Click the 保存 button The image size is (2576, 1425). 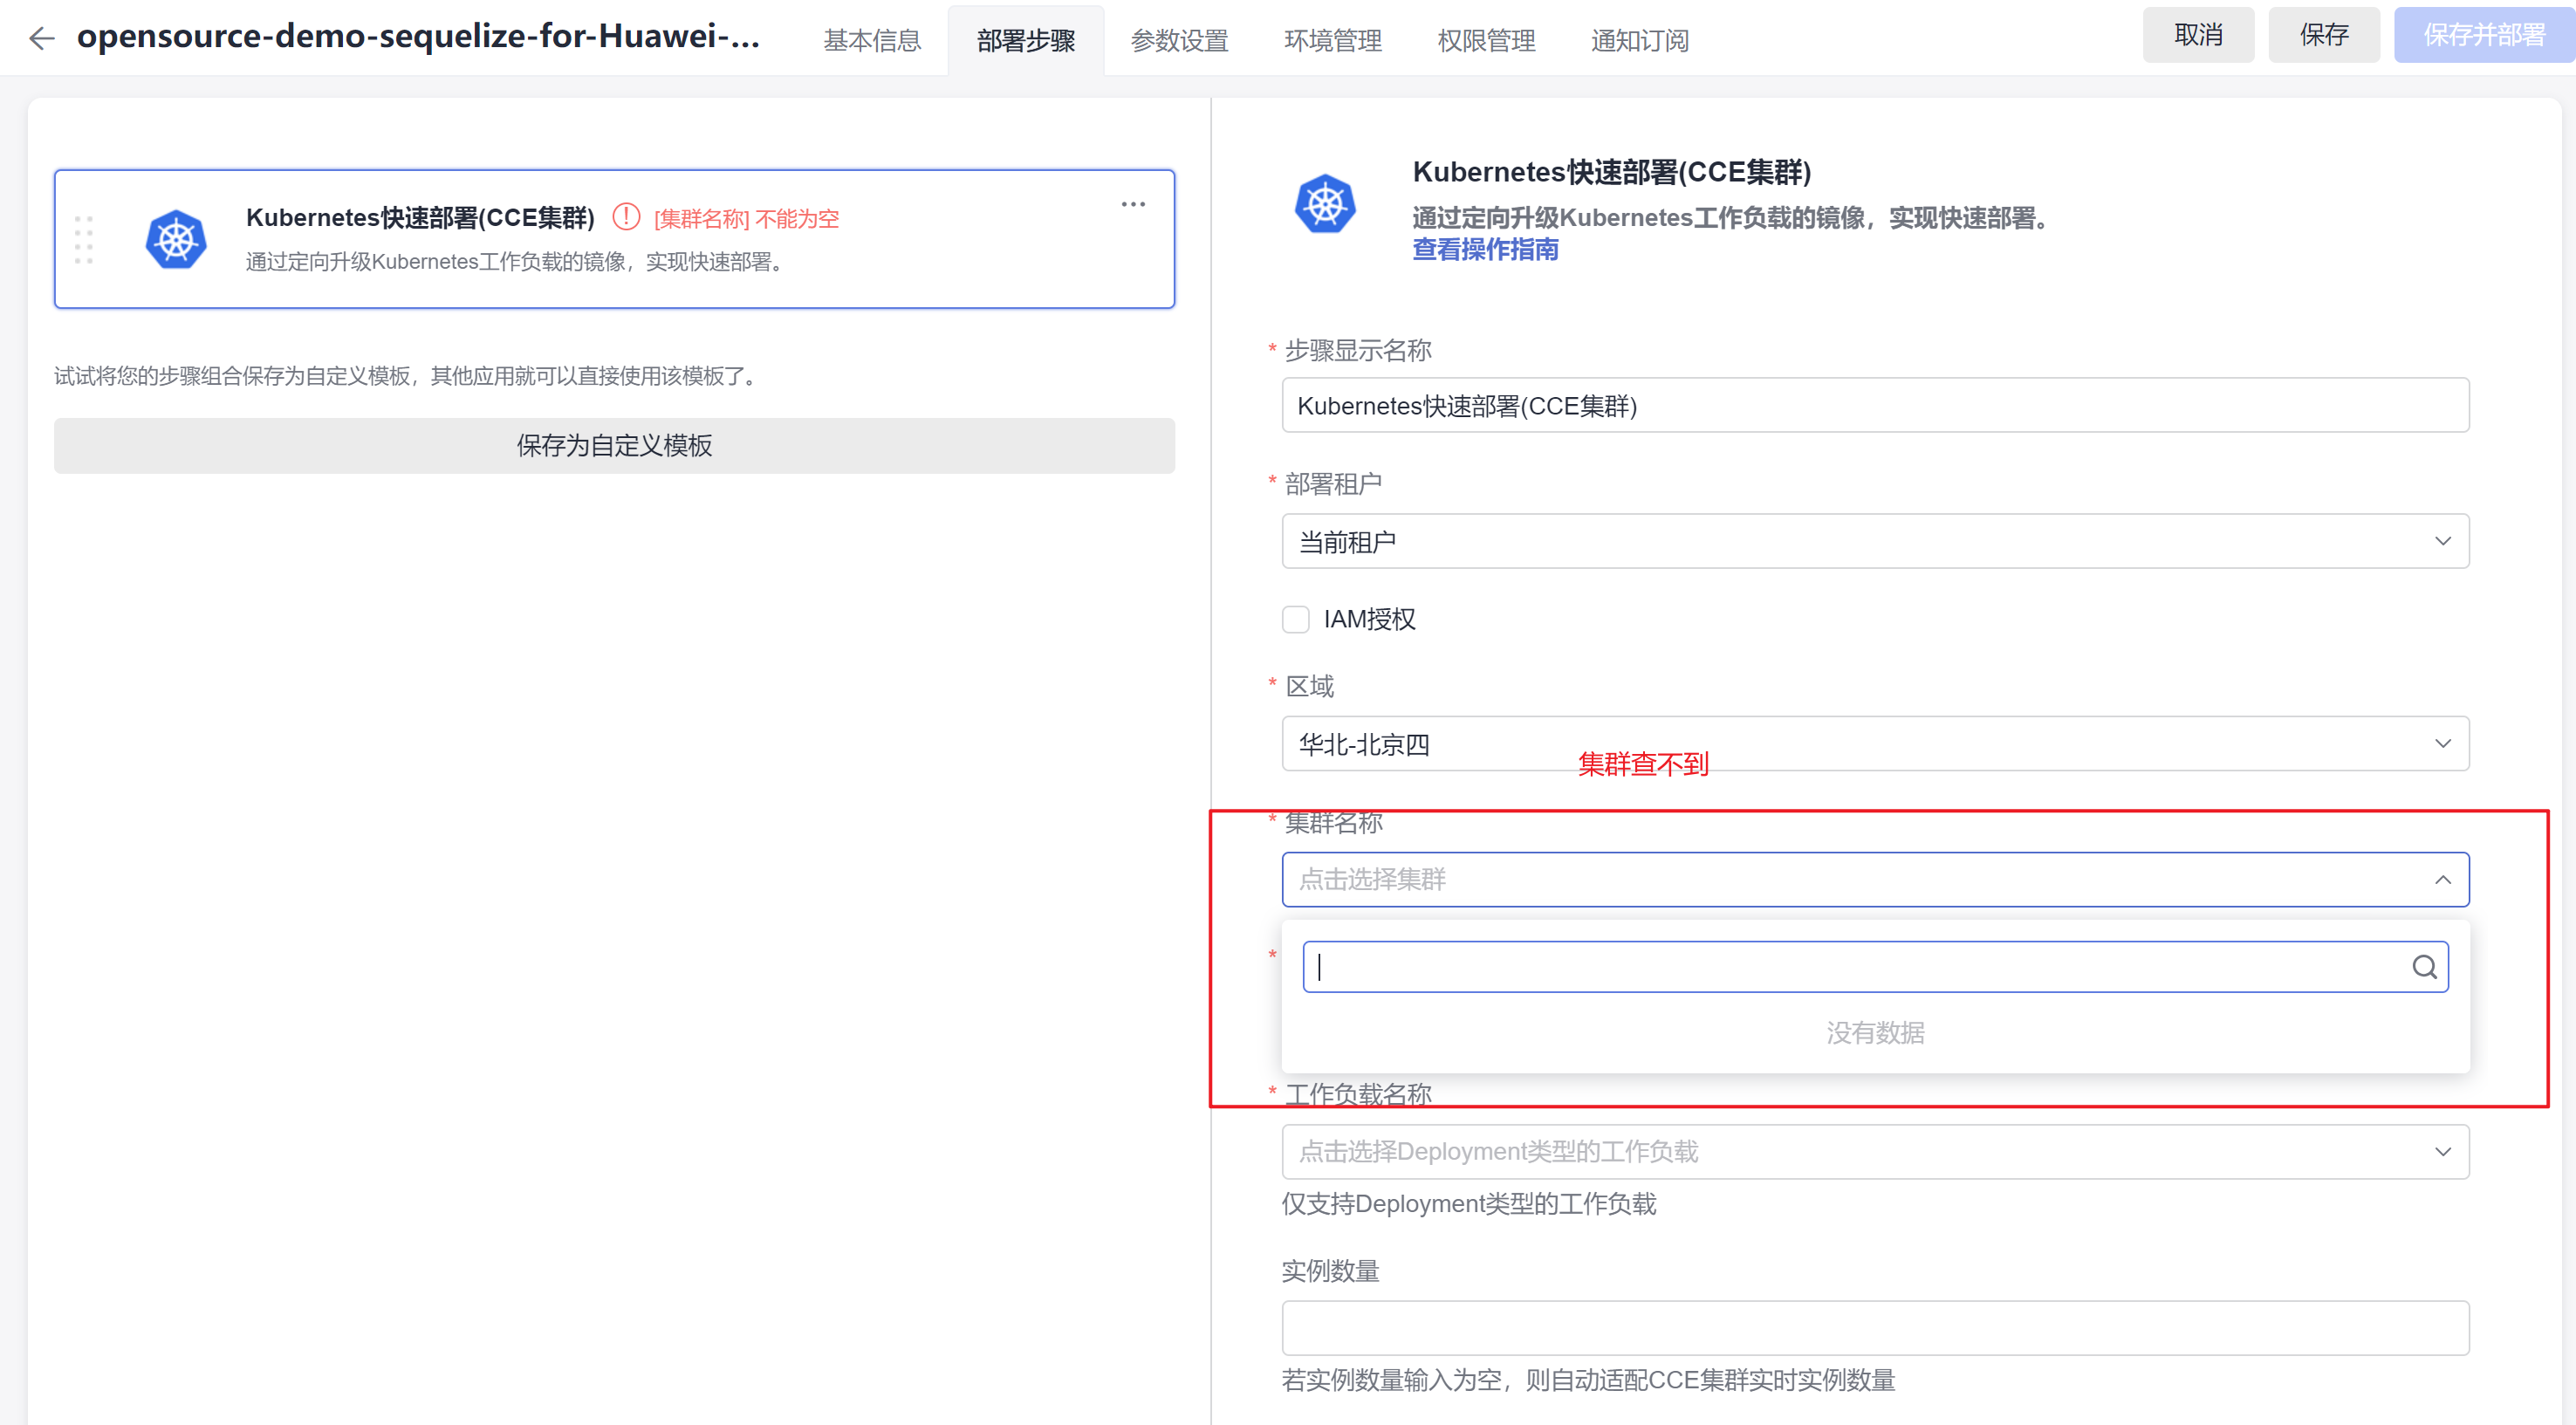[x=2323, y=35]
